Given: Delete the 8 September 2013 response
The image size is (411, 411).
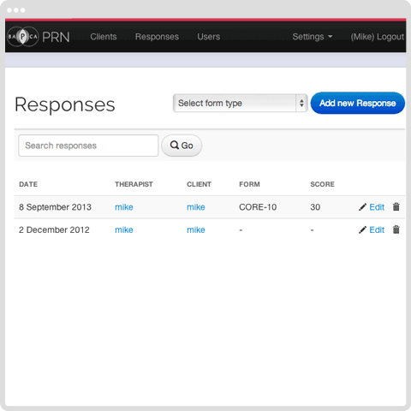Looking at the screenshot, I should pyautogui.click(x=396, y=206).
